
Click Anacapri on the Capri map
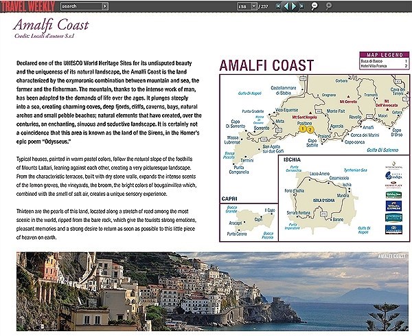(235, 223)
